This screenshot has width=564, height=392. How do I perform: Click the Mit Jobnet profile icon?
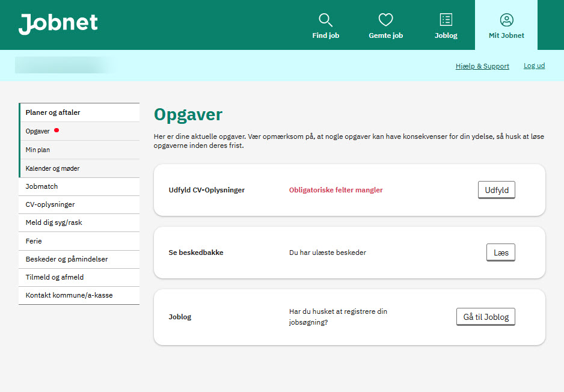point(506,20)
